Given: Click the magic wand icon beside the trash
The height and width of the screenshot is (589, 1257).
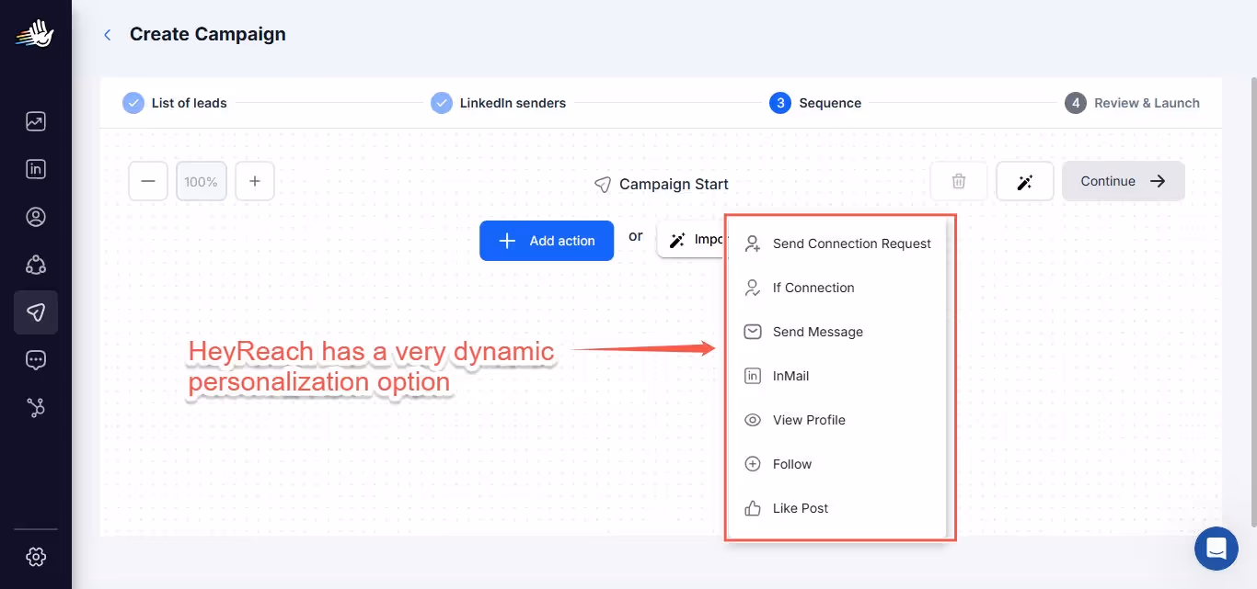Looking at the screenshot, I should click(x=1024, y=181).
